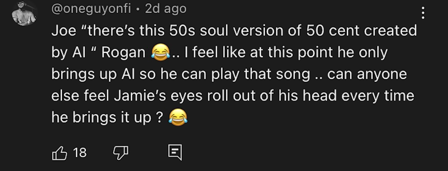Click "Jamie's" in the comment text

(x=140, y=96)
